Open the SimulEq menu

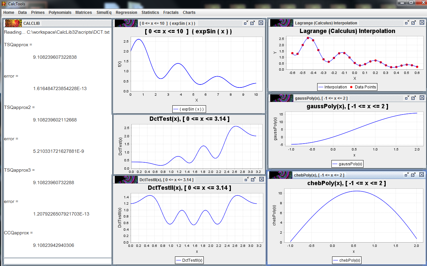pyautogui.click(x=104, y=13)
